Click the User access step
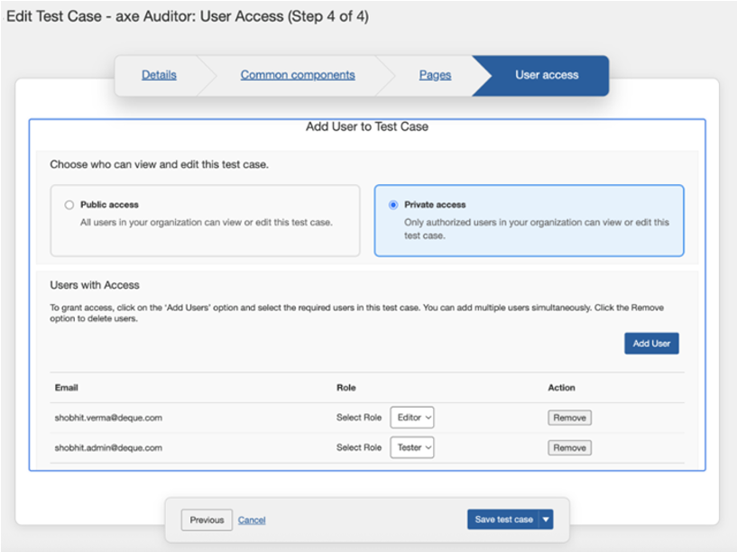737x552 pixels. click(x=547, y=75)
